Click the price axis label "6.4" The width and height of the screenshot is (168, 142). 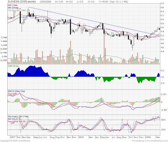pos(162,11)
